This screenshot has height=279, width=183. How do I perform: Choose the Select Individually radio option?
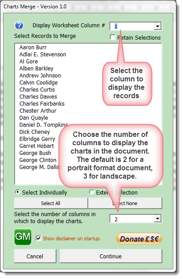18,192
